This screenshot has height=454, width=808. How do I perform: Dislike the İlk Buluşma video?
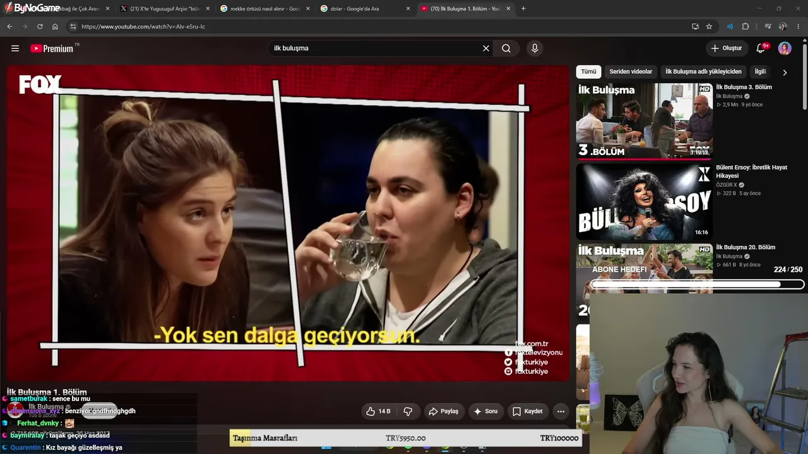[408, 411]
